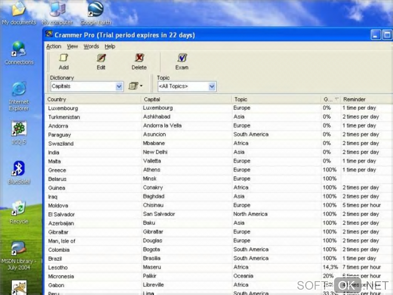Click the Add word toolbar icon
This screenshot has height=295, width=393.
click(64, 62)
